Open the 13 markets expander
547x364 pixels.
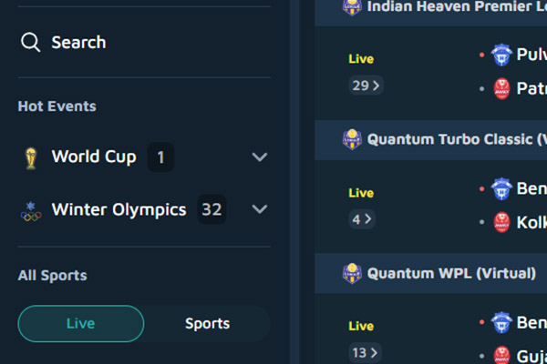[365, 352]
